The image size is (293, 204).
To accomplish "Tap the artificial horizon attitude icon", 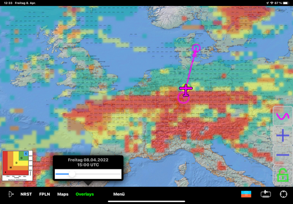I will 246,194.
